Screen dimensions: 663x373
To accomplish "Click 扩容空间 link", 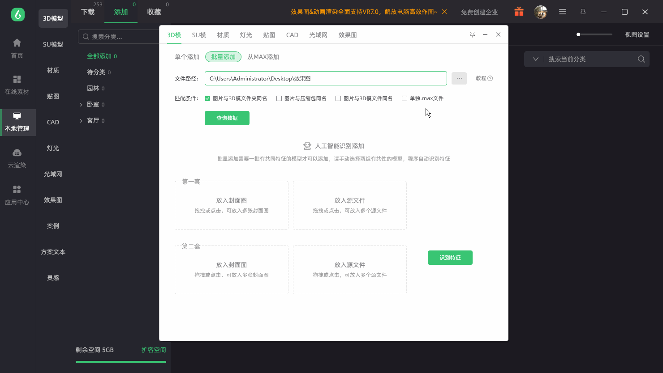I will [154, 350].
